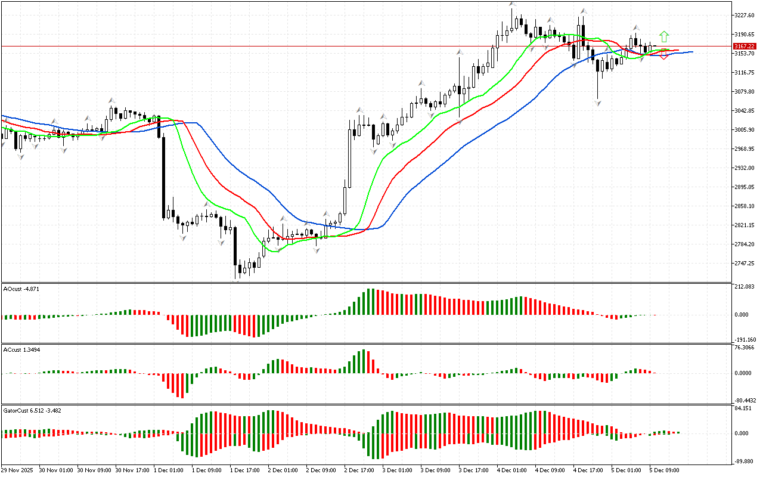Click the 3227.60 price scale label
The height and width of the screenshot is (477, 763).
(x=745, y=16)
